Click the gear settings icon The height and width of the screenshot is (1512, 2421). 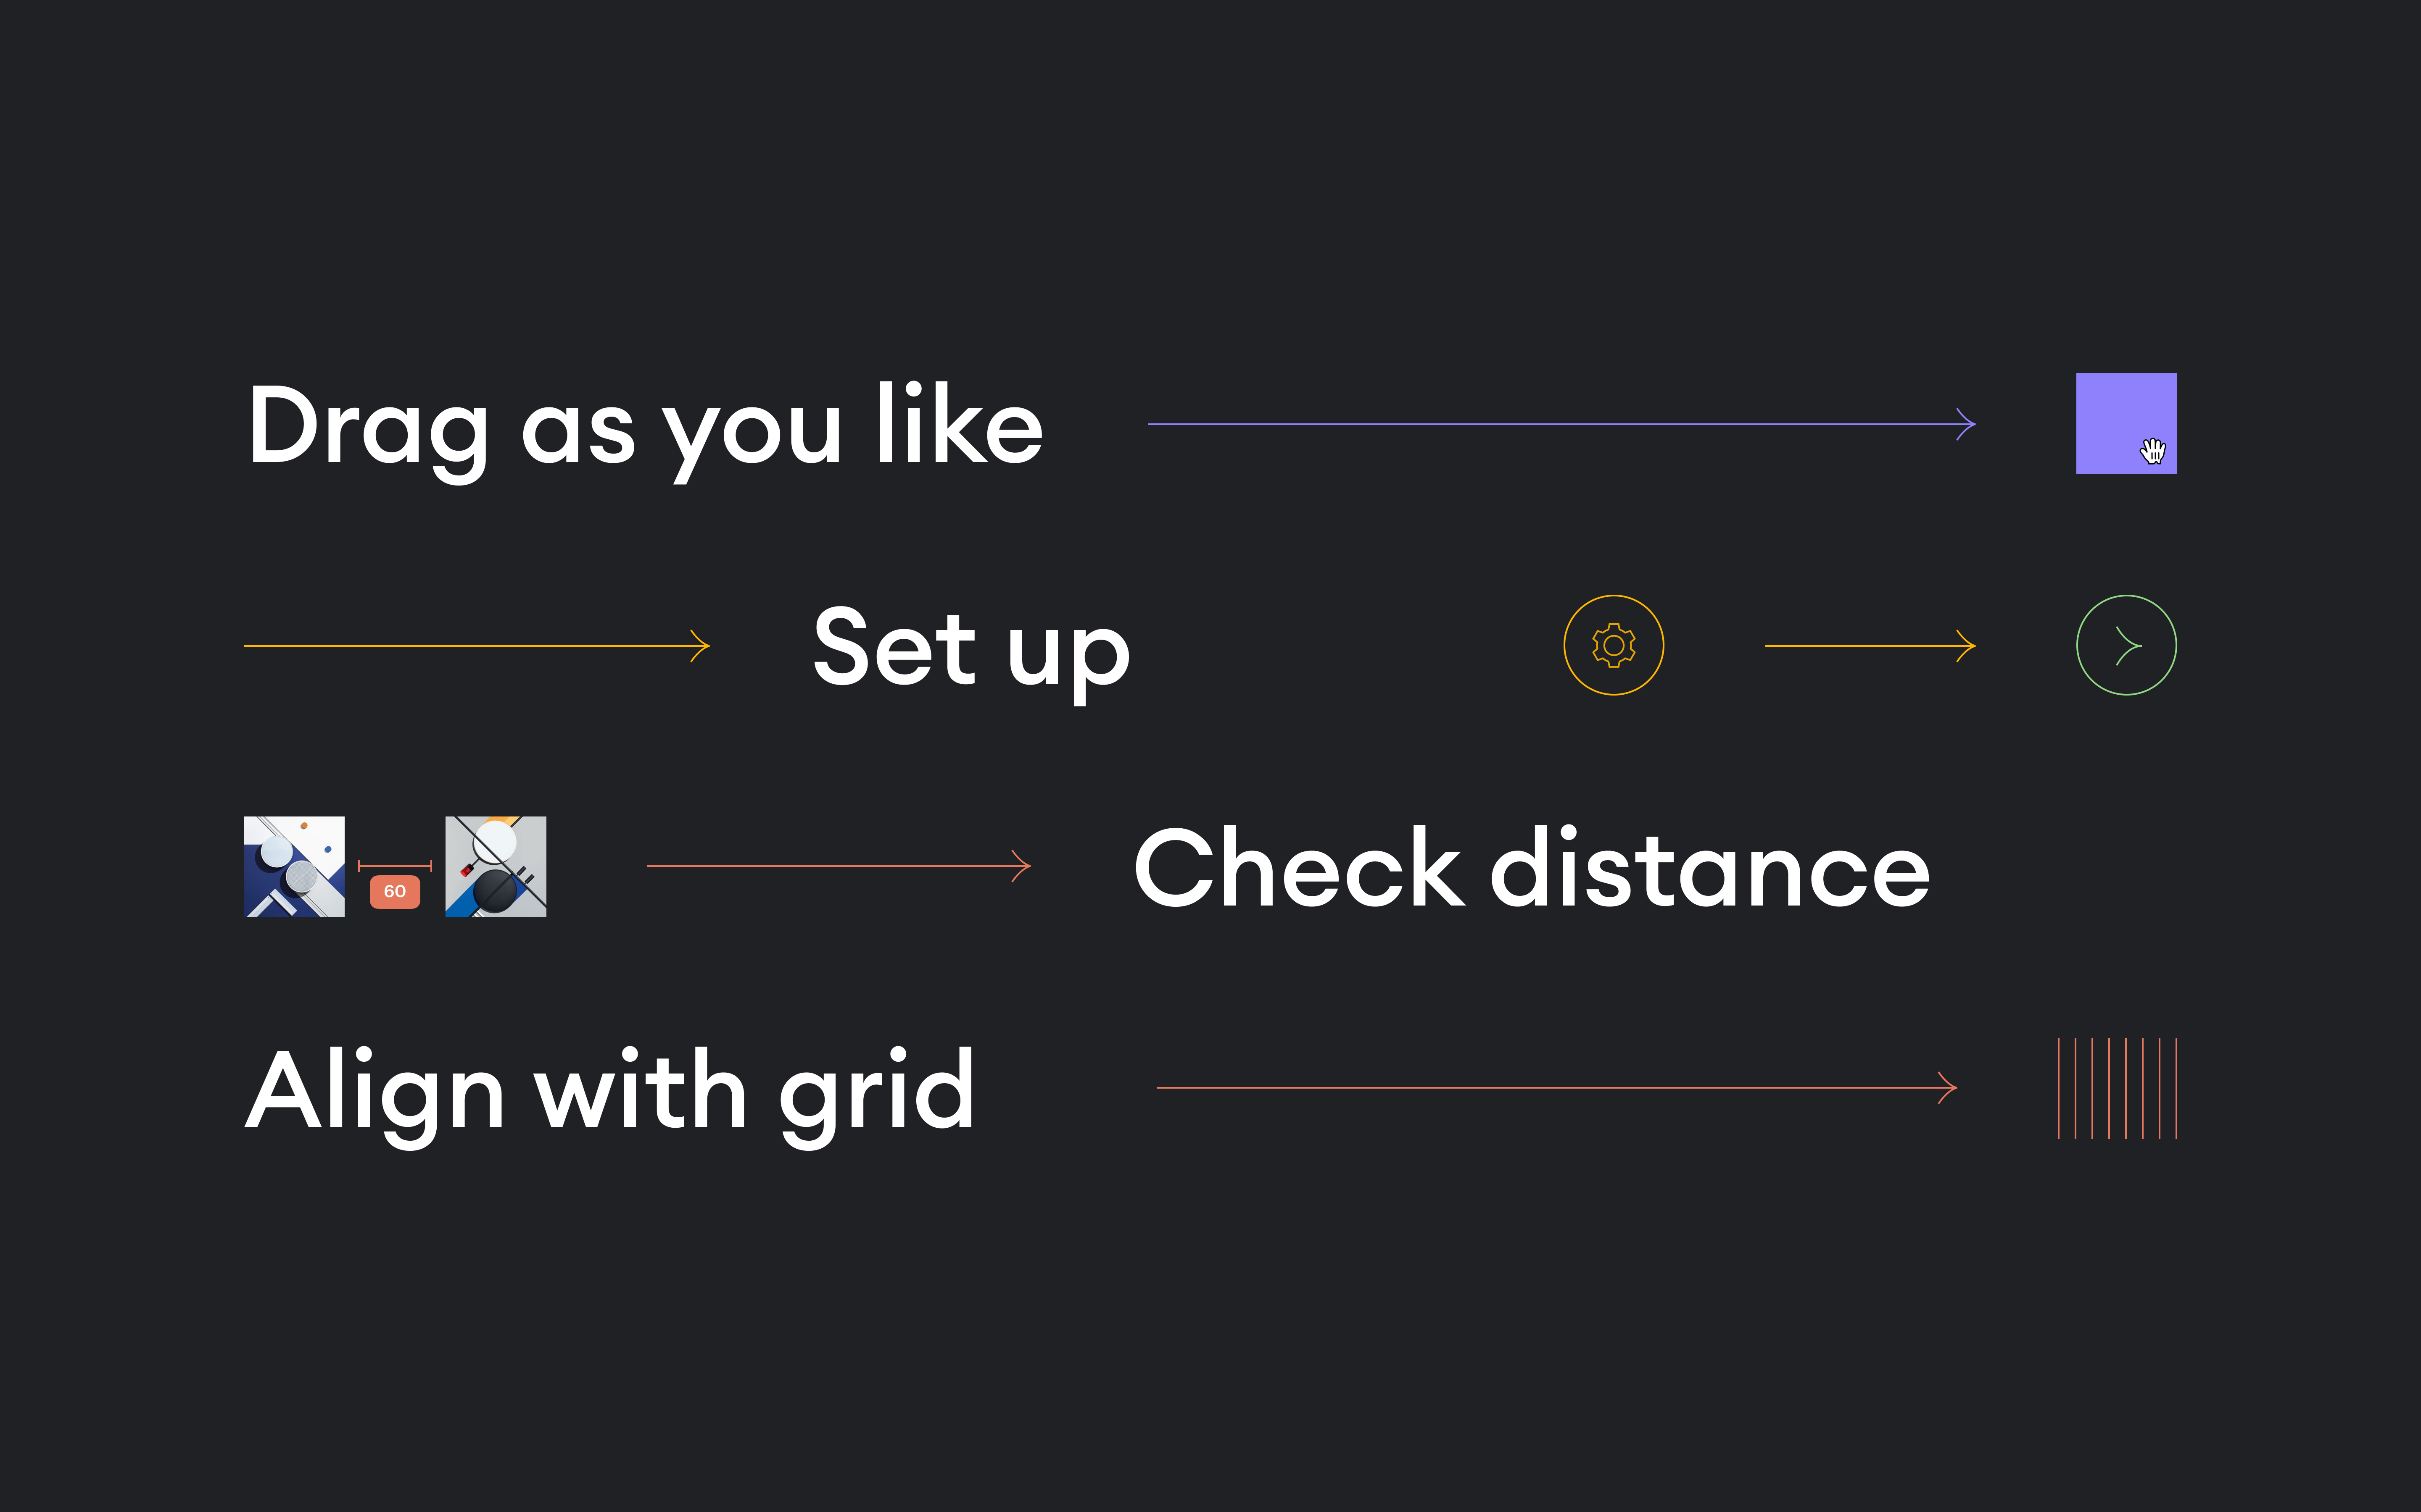coord(1613,645)
